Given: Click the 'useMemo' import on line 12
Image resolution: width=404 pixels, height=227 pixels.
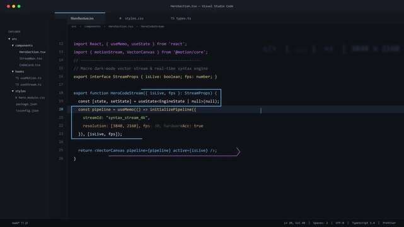Looking at the screenshot, I should click(118, 44).
